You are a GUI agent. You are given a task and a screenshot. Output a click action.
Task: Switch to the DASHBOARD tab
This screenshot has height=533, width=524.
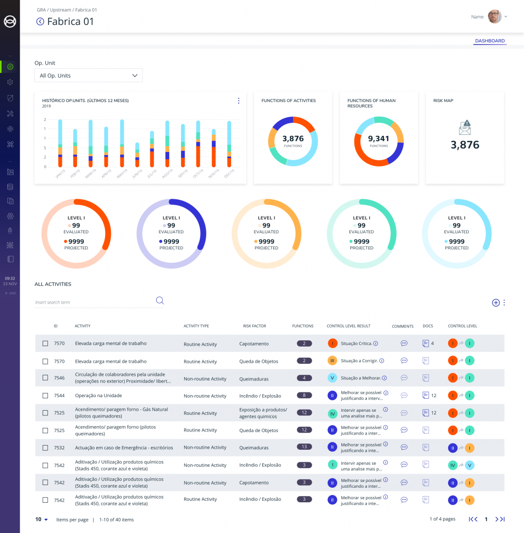(490, 41)
